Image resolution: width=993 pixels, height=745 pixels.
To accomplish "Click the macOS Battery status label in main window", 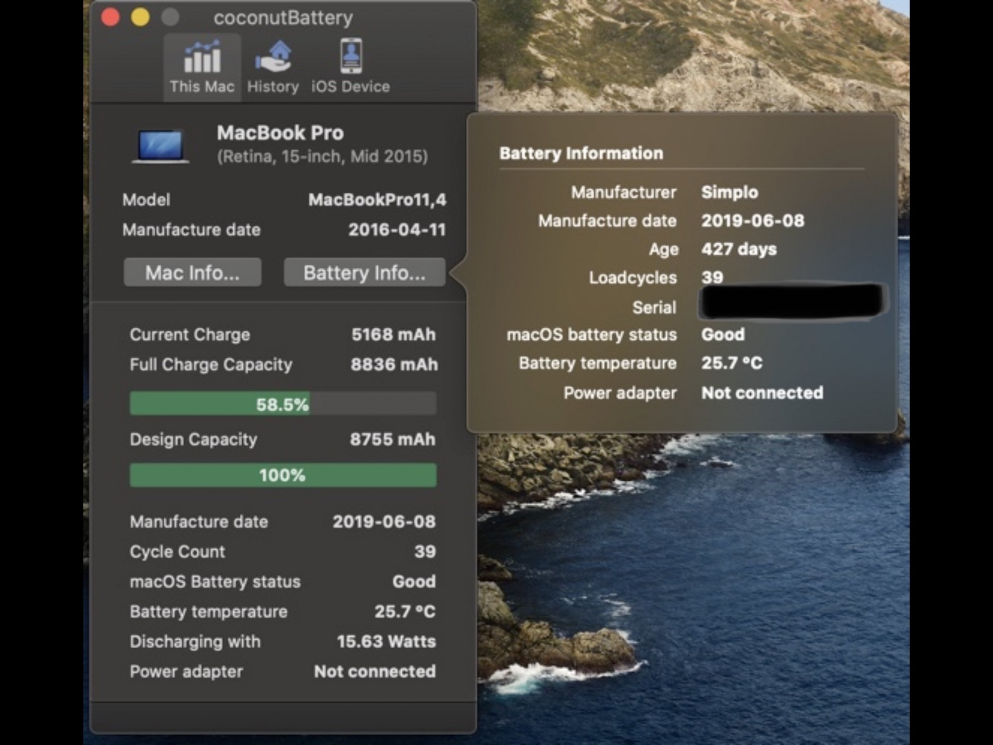I will point(215,582).
